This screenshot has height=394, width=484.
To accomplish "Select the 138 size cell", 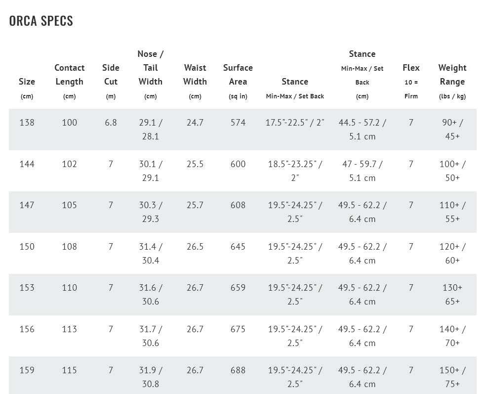I will pyautogui.click(x=27, y=123).
